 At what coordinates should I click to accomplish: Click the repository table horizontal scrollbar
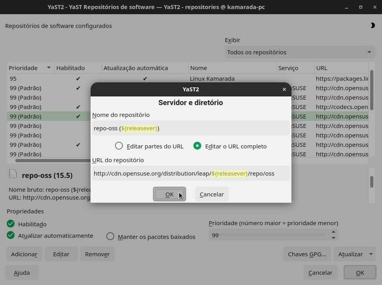[x=53, y=161]
